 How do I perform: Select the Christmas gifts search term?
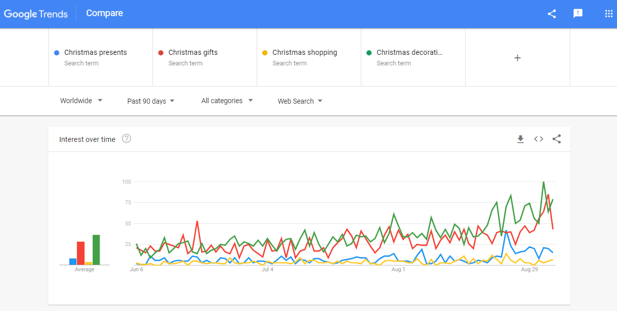click(193, 53)
